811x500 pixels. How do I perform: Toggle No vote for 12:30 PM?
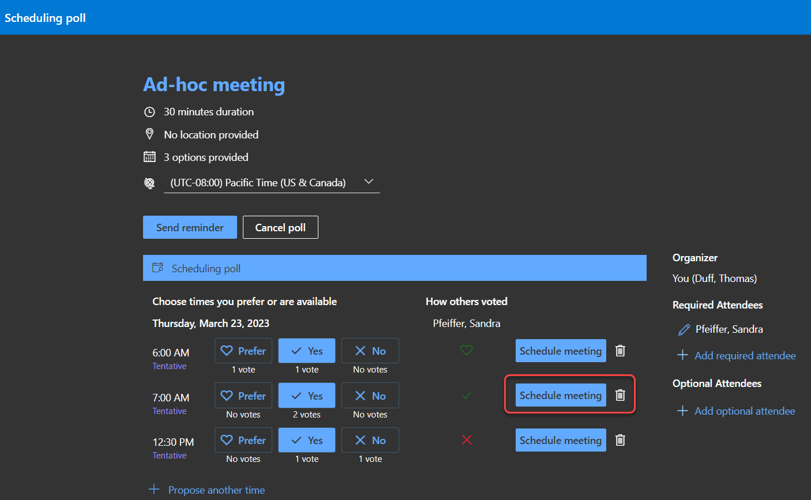coord(370,440)
